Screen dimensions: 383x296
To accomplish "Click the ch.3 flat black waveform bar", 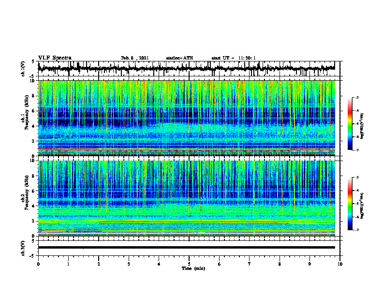I will 186,248.
